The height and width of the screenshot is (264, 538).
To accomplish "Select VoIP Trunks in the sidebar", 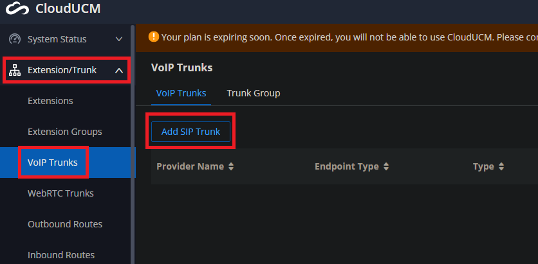I will [53, 163].
